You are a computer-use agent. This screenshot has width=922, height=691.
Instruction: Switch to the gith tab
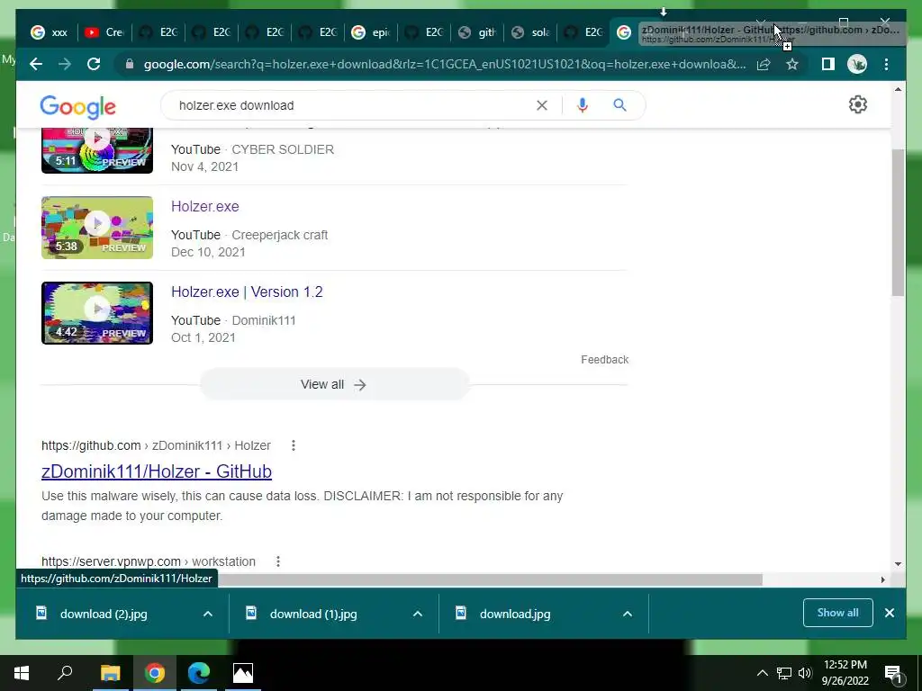[478, 32]
